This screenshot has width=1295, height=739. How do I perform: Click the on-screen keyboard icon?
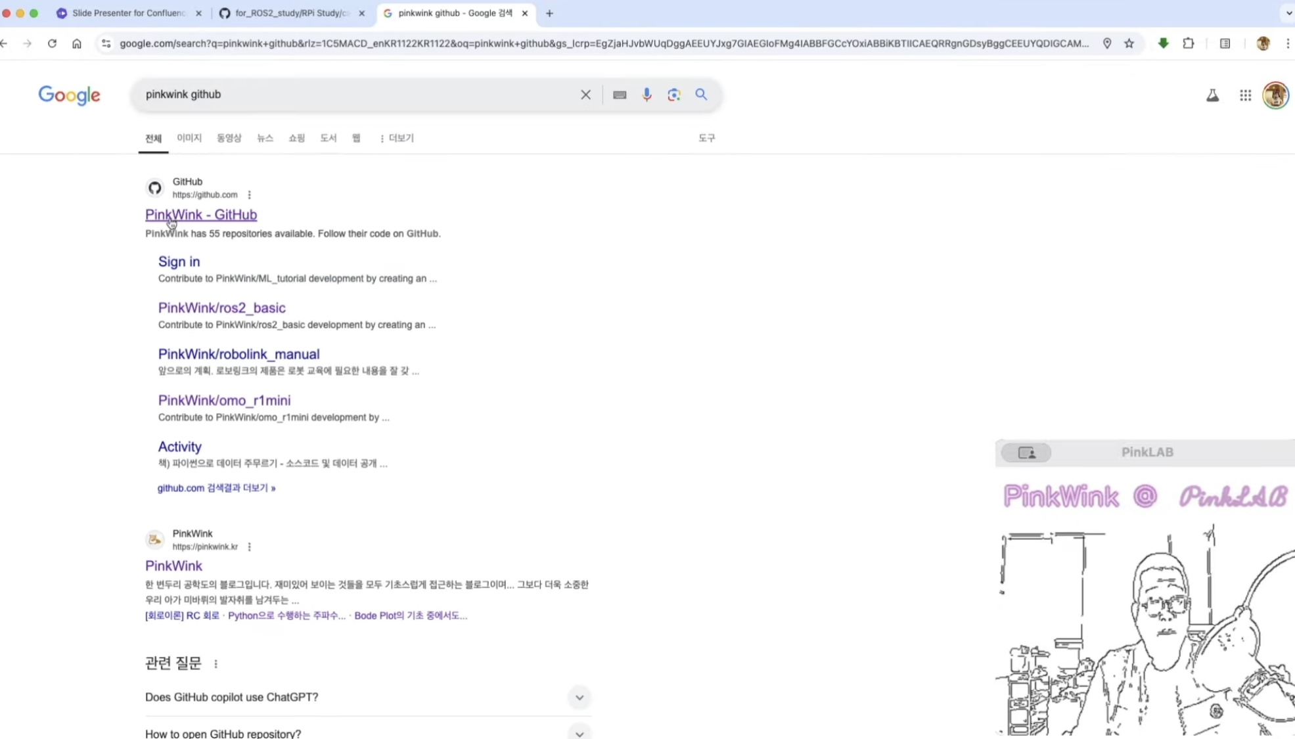619,95
